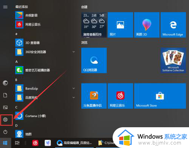Image resolution: width=189 pixels, height=148 pixels.
Task: Open the 照片 photos tile
Action: click(120, 25)
